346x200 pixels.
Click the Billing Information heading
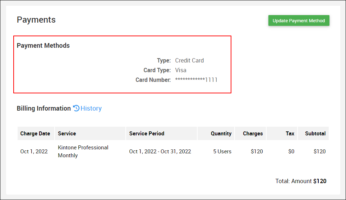pos(44,108)
